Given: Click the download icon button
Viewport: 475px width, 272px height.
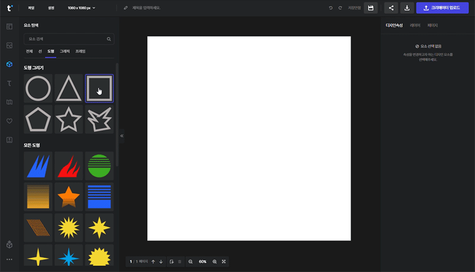Looking at the screenshot, I should (407, 8).
